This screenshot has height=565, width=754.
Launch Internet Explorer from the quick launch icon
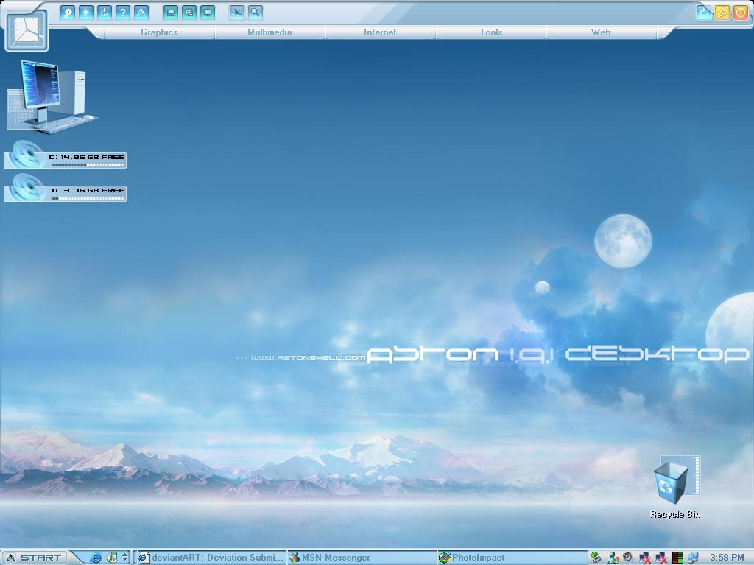[94, 557]
